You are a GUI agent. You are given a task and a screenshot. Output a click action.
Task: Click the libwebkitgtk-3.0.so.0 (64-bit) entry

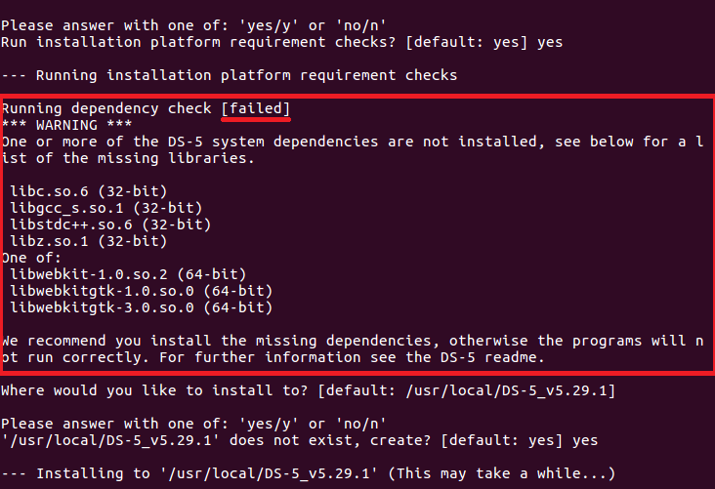(141, 307)
